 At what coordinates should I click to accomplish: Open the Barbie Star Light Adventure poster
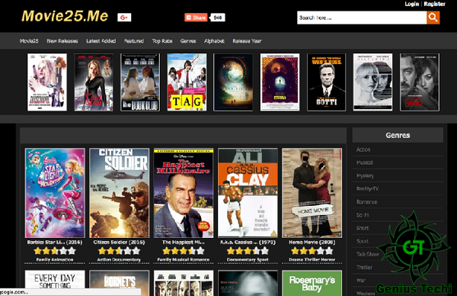click(x=55, y=193)
